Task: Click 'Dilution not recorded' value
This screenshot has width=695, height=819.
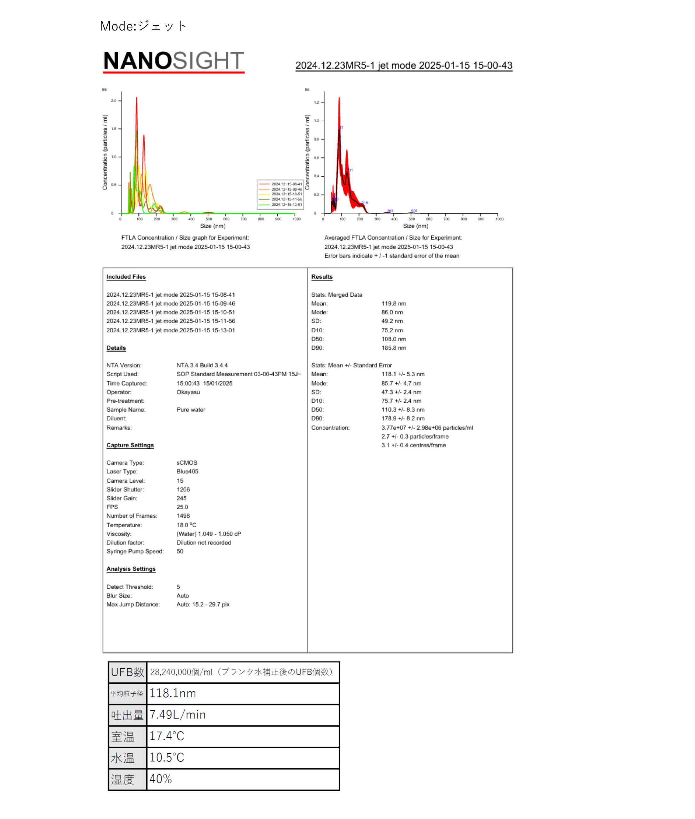Action: click(x=204, y=543)
